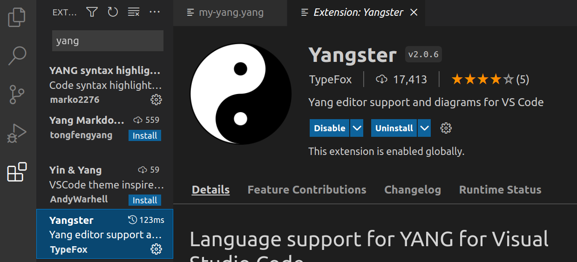
Task: Click the Yangster download count icon
Action: (382, 80)
